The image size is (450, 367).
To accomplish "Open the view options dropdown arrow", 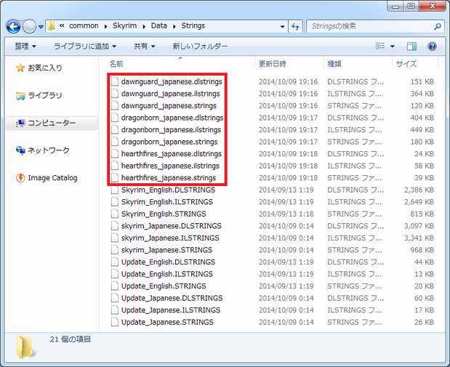I will pyautogui.click(x=393, y=47).
